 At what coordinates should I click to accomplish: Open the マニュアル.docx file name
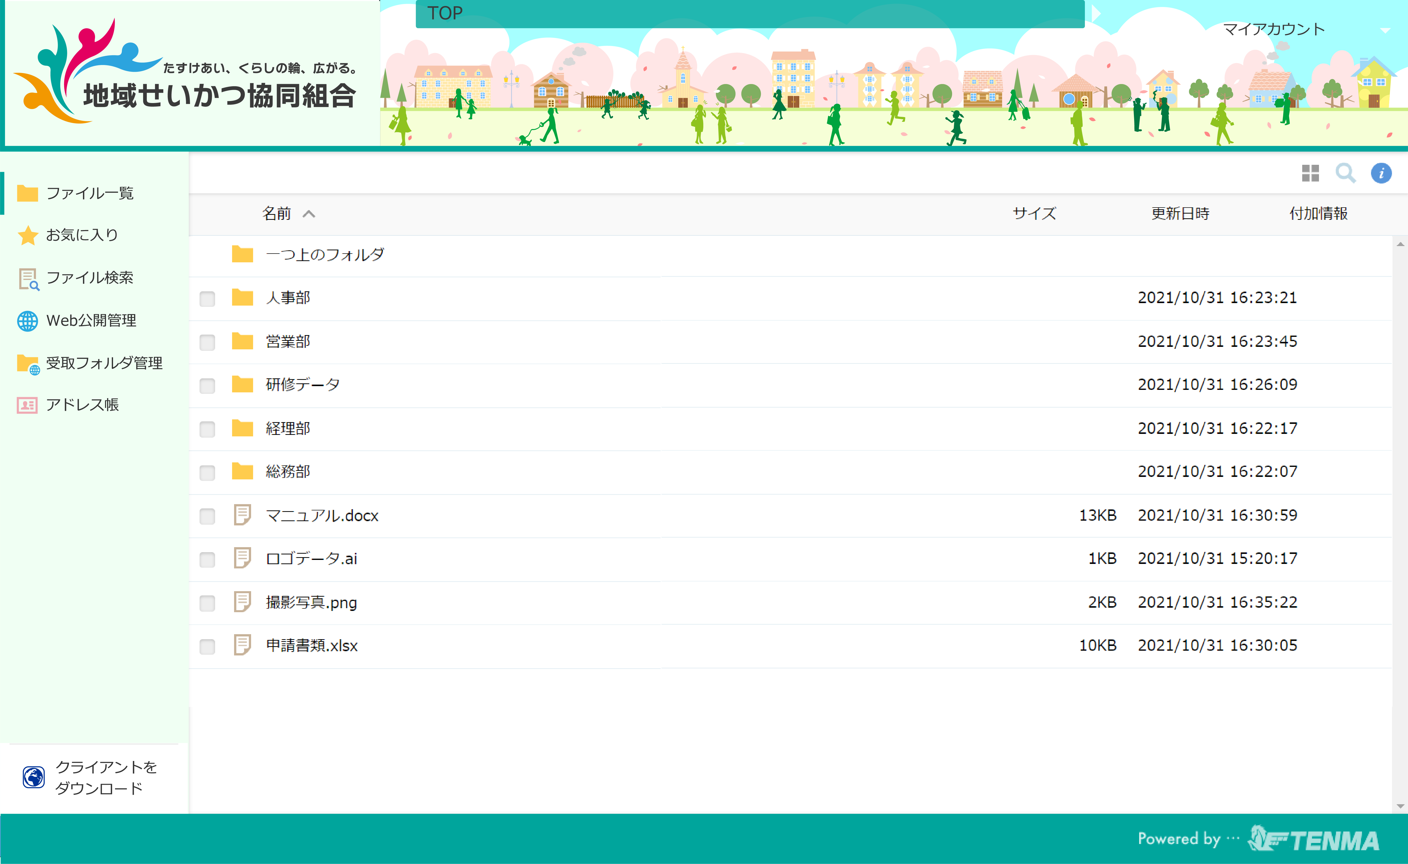click(322, 515)
